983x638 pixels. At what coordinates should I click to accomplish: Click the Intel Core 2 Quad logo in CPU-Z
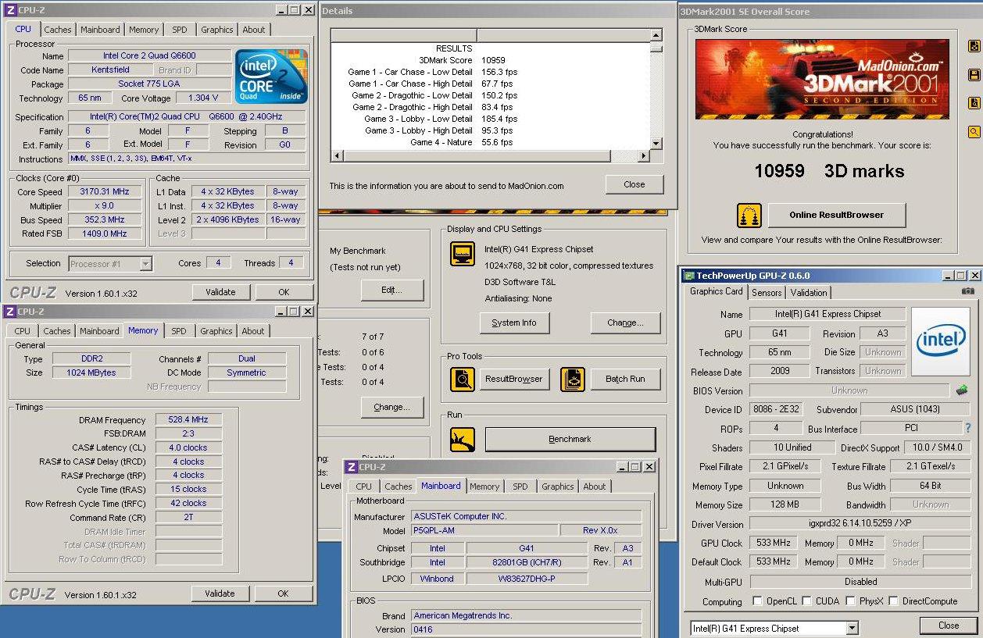click(x=272, y=77)
